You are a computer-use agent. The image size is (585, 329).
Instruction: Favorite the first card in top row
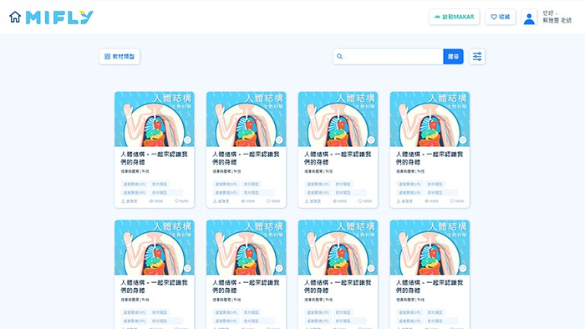[x=187, y=140]
